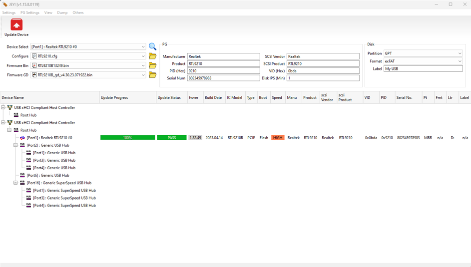The height and width of the screenshot is (267, 471).
Task: Open the Dump menu
Action: (62, 12)
